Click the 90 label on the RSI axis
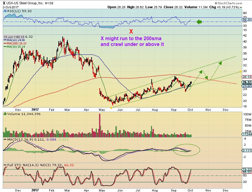 245,13
